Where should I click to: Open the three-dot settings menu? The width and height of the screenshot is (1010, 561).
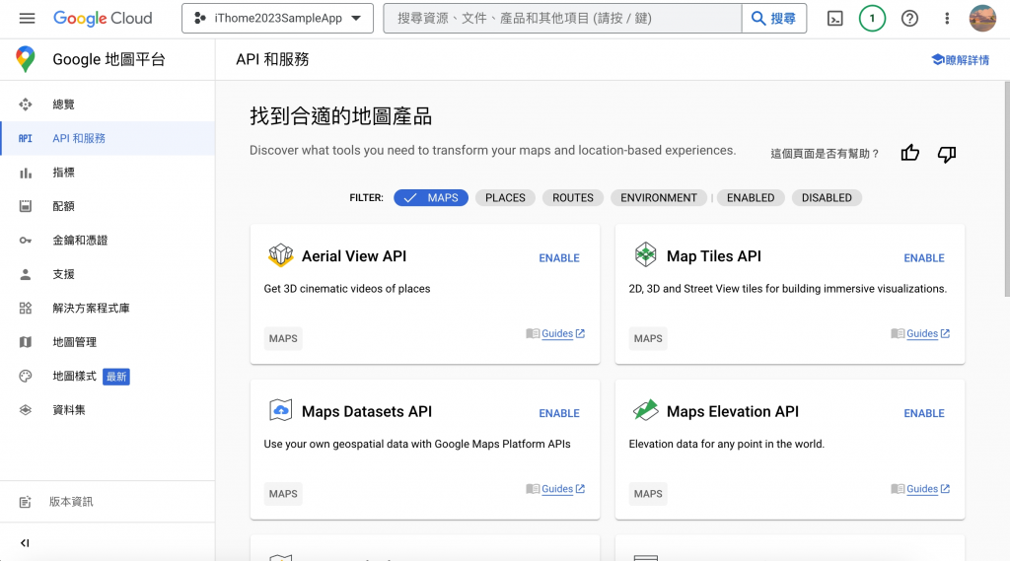946,19
